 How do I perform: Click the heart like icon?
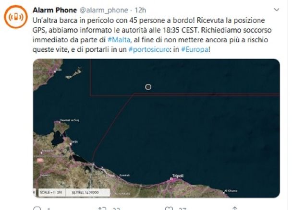pos(169,208)
